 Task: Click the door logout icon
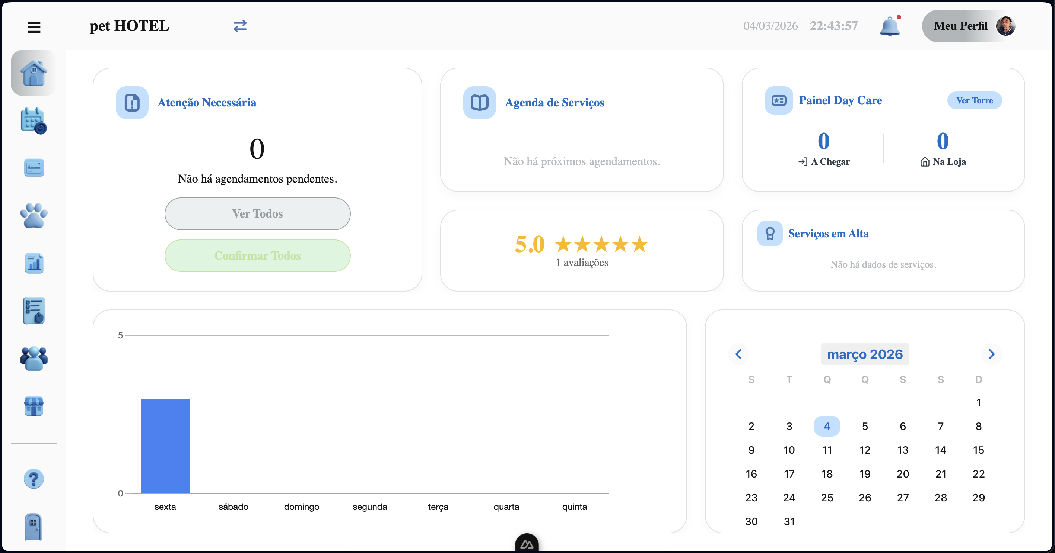[x=34, y=527]
